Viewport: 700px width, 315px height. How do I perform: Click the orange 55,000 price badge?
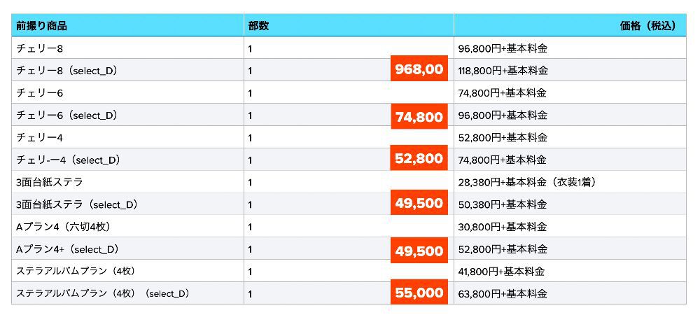(x=419, y=293)
